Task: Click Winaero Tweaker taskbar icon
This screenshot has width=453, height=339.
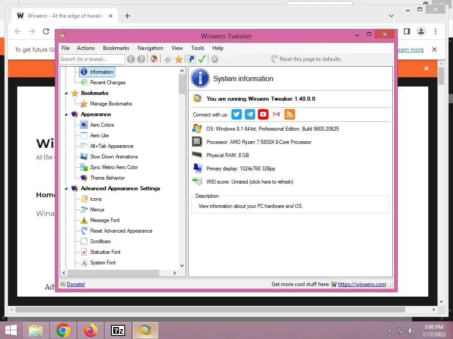Action: [145, 330]
